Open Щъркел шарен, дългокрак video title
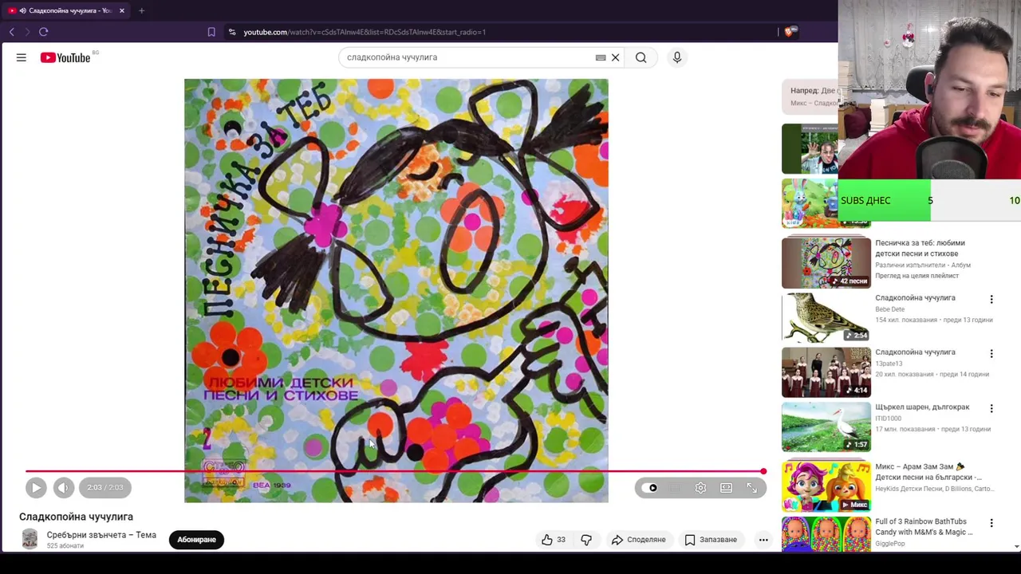 click(x=922, y=407)
